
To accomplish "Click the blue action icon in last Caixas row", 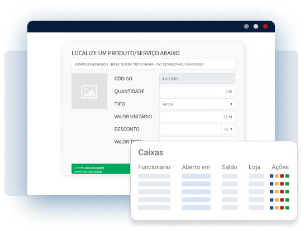I will click(272, 208).
